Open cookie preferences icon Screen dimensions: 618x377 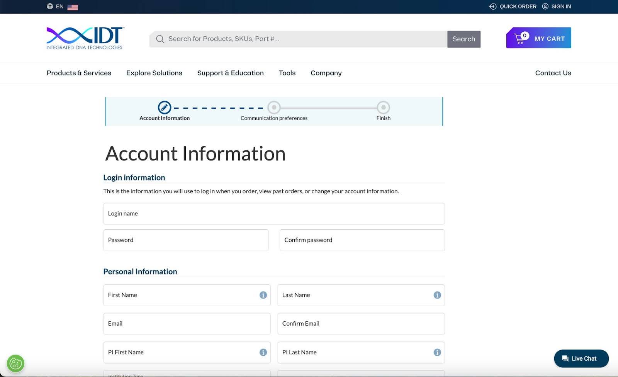coord(15,363)
